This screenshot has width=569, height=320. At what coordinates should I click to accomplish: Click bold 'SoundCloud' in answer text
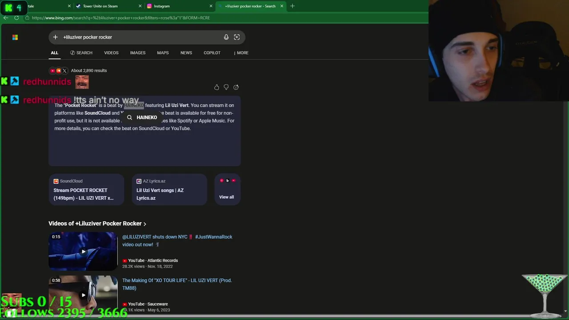pyautogui.click(x=97, y=113)
